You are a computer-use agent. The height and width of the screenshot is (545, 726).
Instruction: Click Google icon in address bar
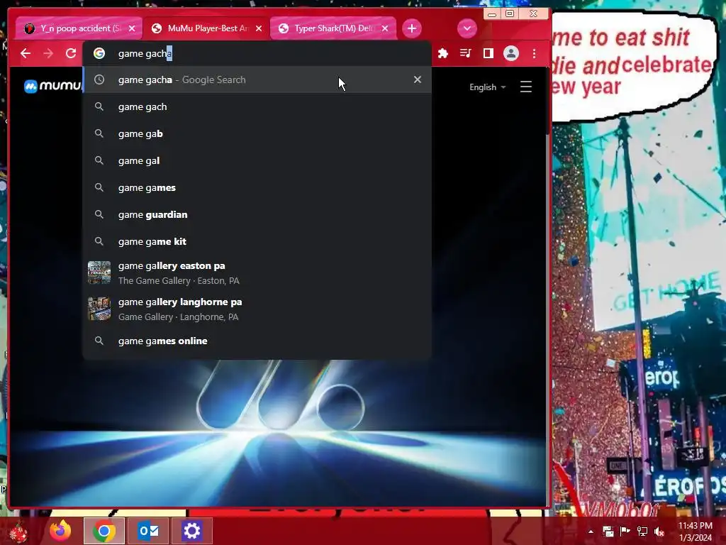(99, 53)
